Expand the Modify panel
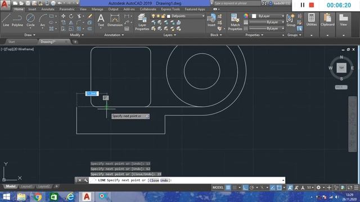 tap(77, 35)
